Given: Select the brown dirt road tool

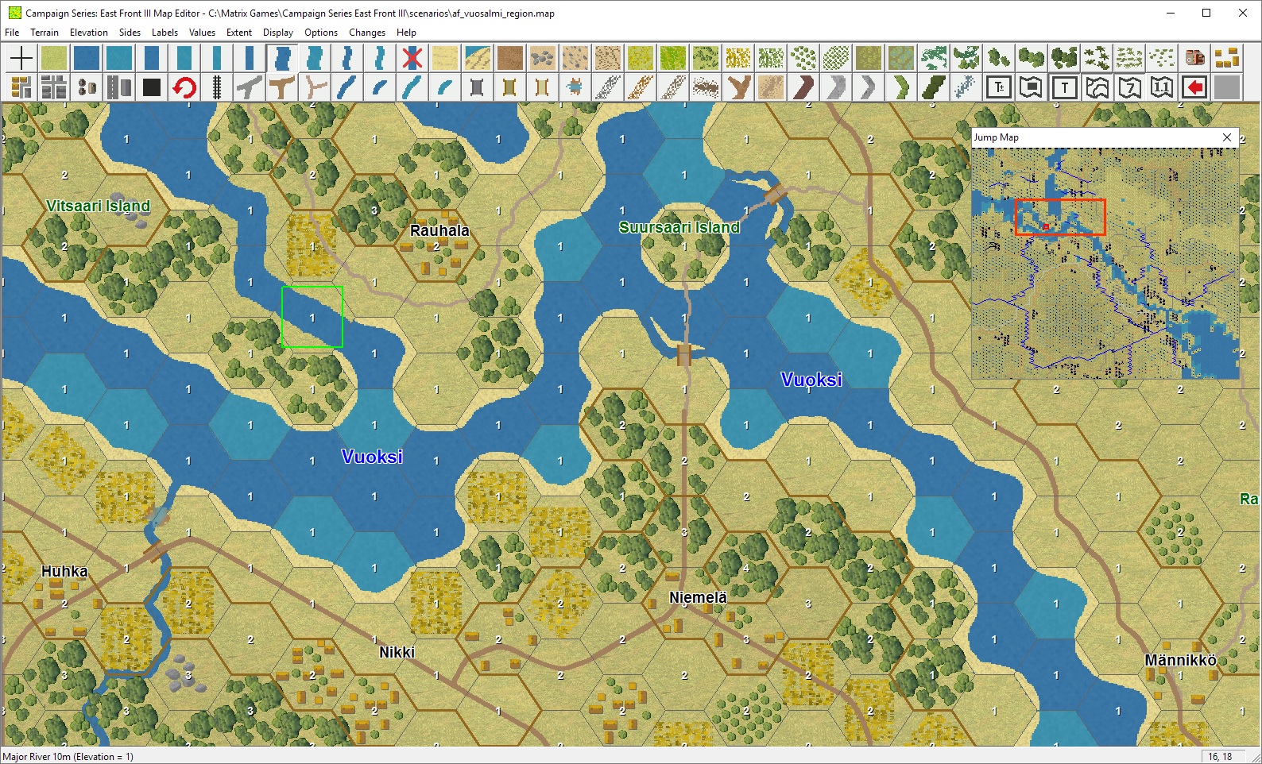Looking at the screenshot, I should coord(282,87).
